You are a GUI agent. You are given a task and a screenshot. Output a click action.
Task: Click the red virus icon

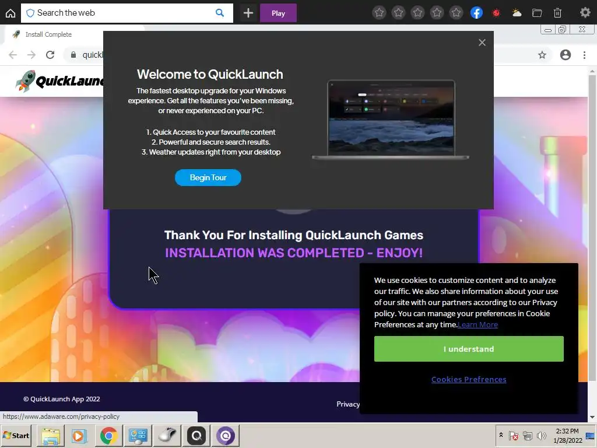pos(496,13)
